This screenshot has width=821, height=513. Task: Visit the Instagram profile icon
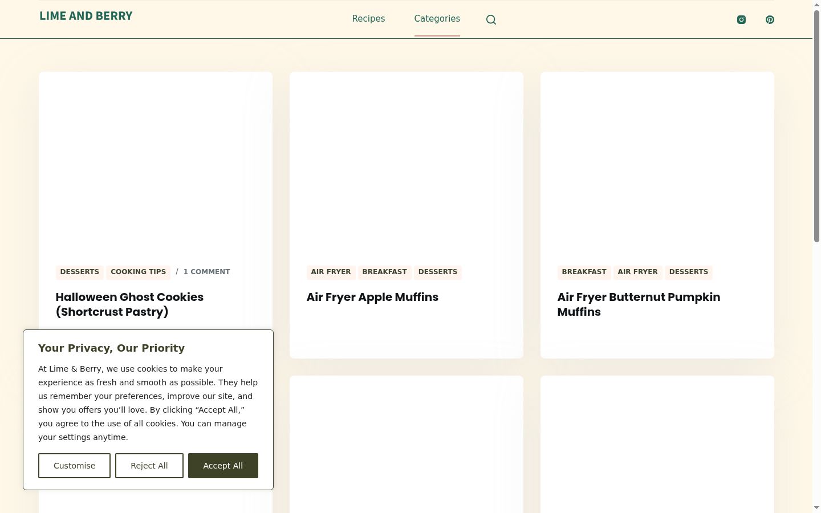click(x=741, y=19)
